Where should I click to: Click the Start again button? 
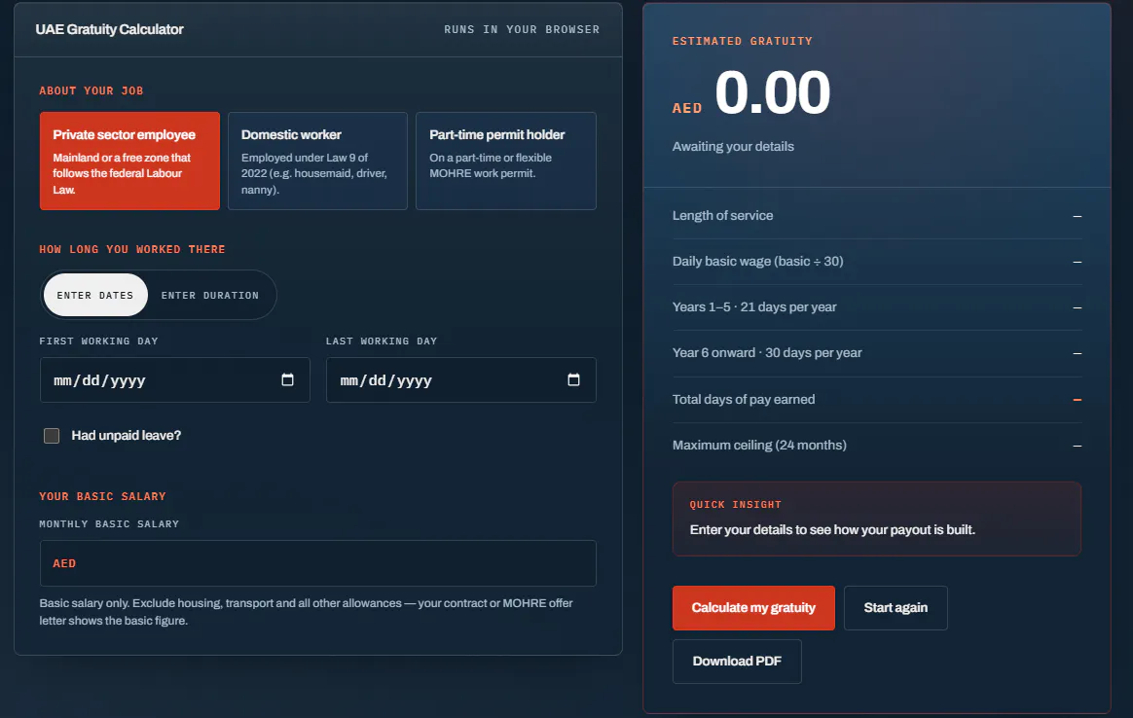point(896,608)
